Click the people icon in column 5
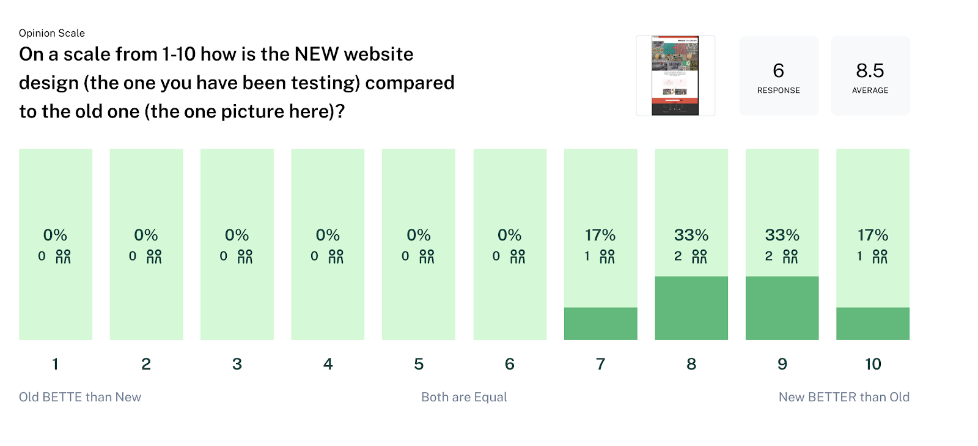The height and width of the screenshot is (446, 978). pos(427,256)
